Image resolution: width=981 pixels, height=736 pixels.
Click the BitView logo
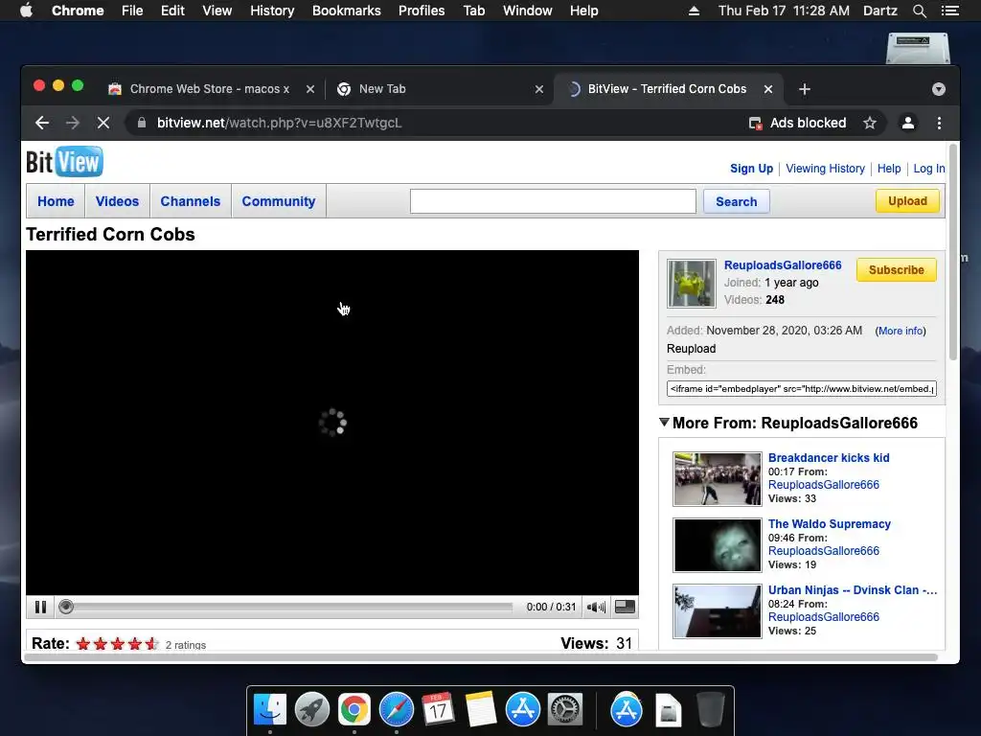tap(64, 162)
